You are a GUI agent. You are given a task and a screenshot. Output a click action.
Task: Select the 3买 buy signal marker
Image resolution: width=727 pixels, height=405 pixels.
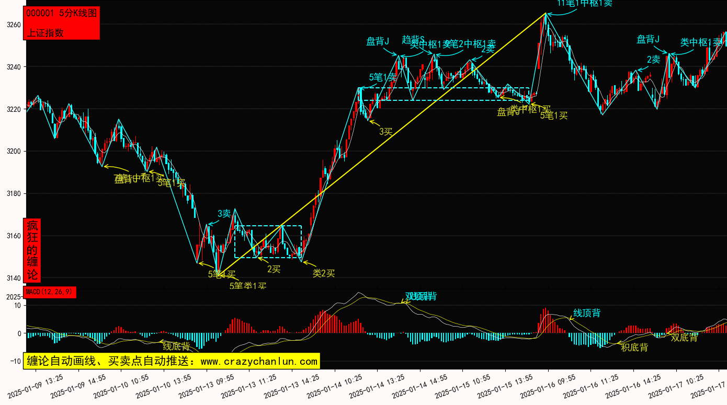coord(385,131)
